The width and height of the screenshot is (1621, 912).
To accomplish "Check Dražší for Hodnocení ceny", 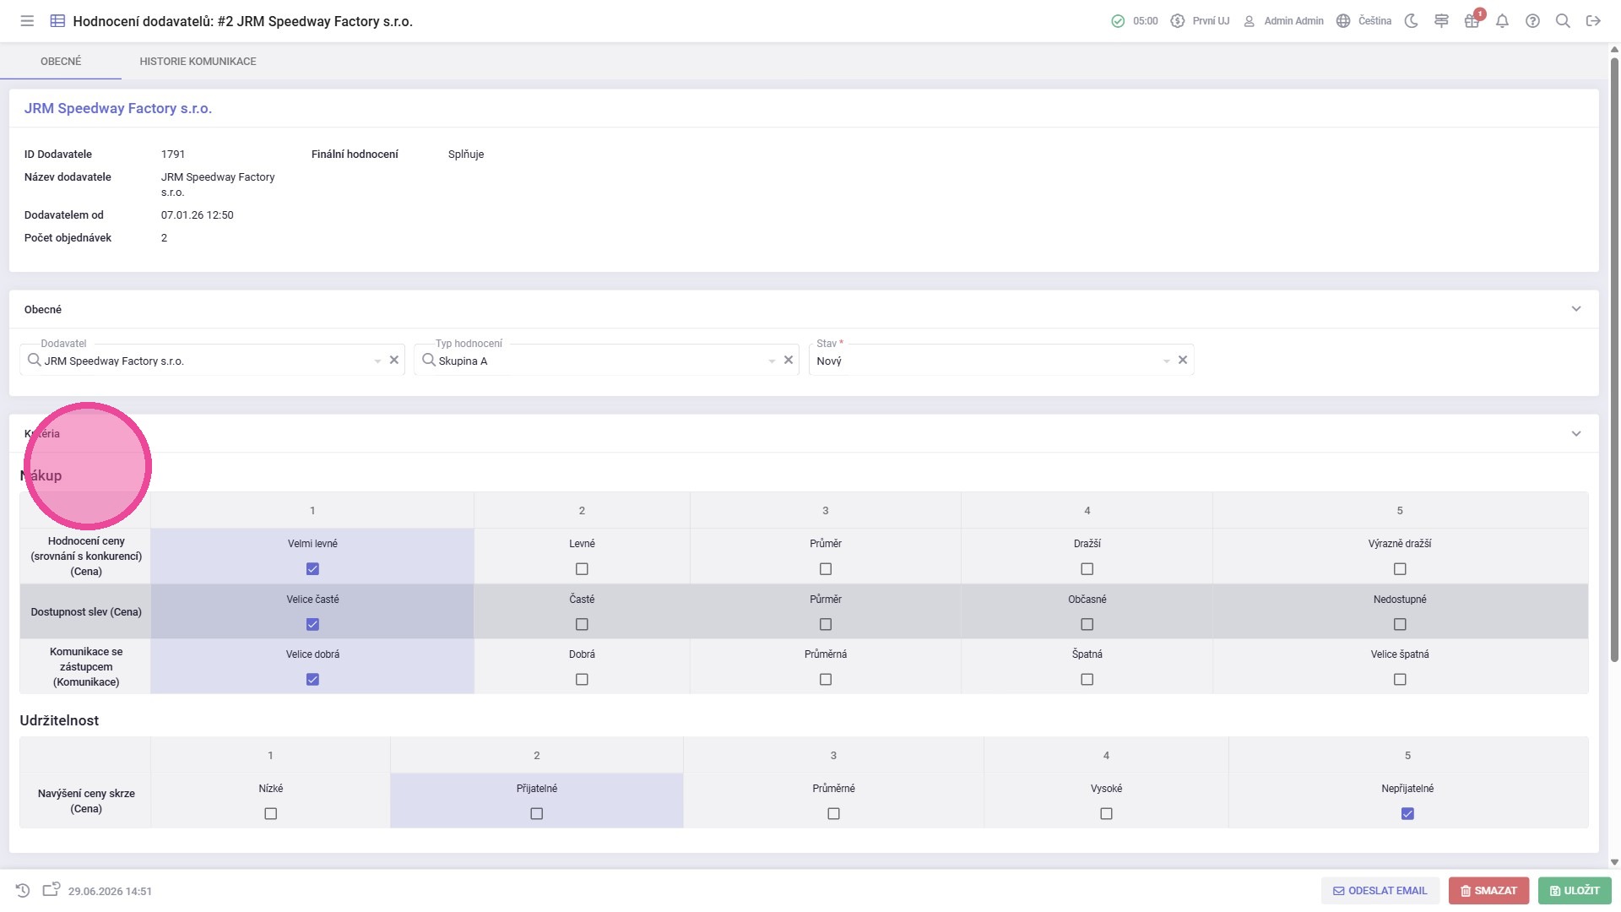I will [x=1087, y=569].
